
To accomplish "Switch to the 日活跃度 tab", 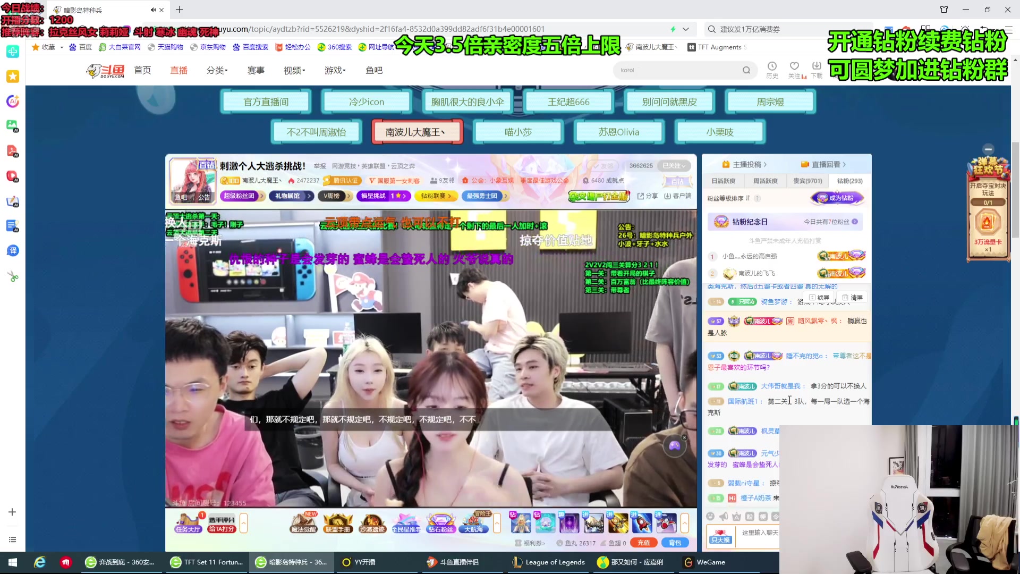I will tap(723, 181).
